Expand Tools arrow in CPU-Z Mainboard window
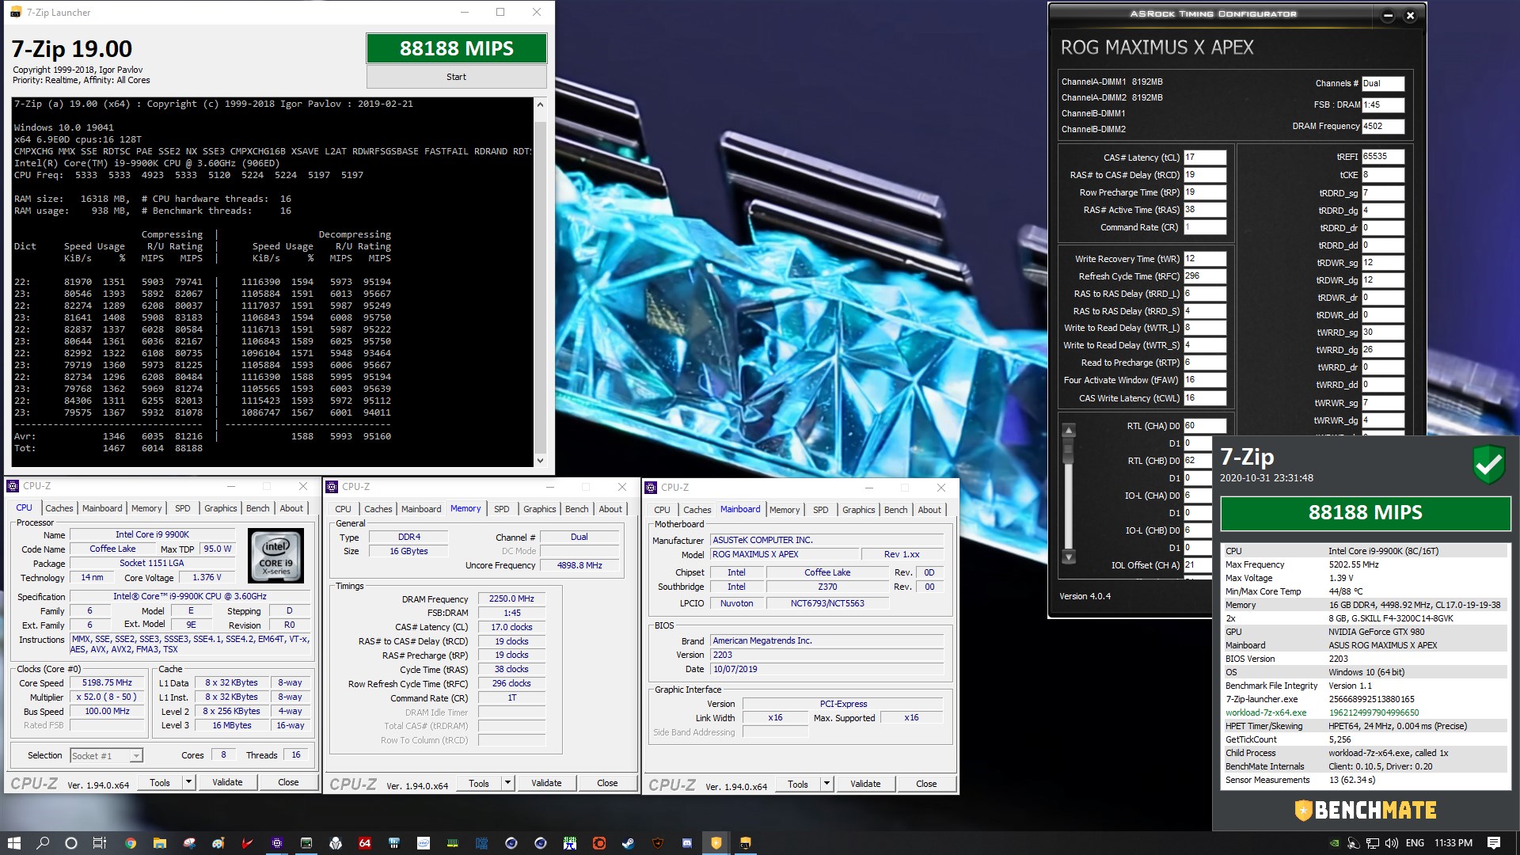The height and width of the screenshot is (855, 1520). click(826, 784)
